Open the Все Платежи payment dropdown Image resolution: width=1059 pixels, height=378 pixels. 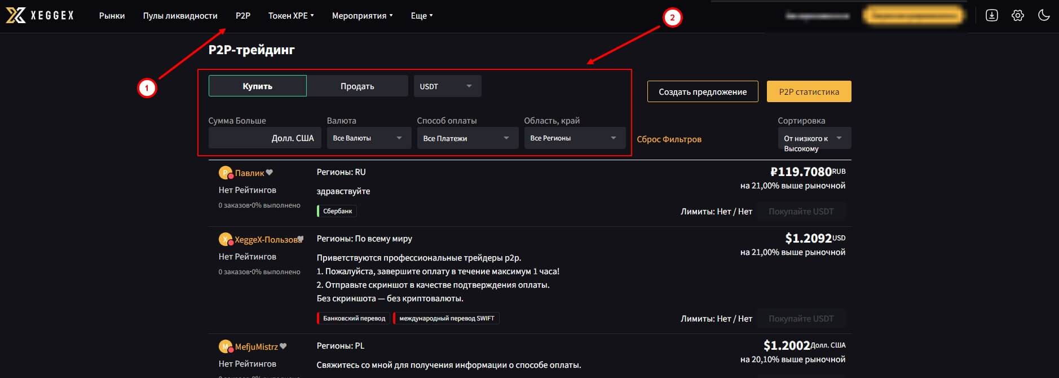pyautogui.click(x=467, y=138)
